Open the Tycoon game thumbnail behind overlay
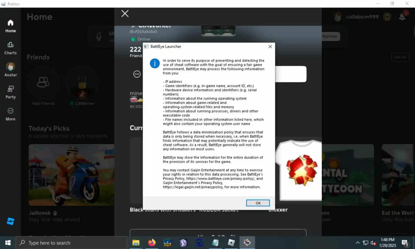Viewport: 415px width, 249px height. [x=348, y=175]
